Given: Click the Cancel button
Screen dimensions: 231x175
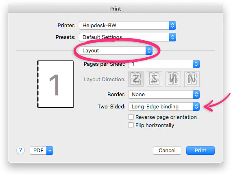Looking at the screenshot, I should 167,151.
